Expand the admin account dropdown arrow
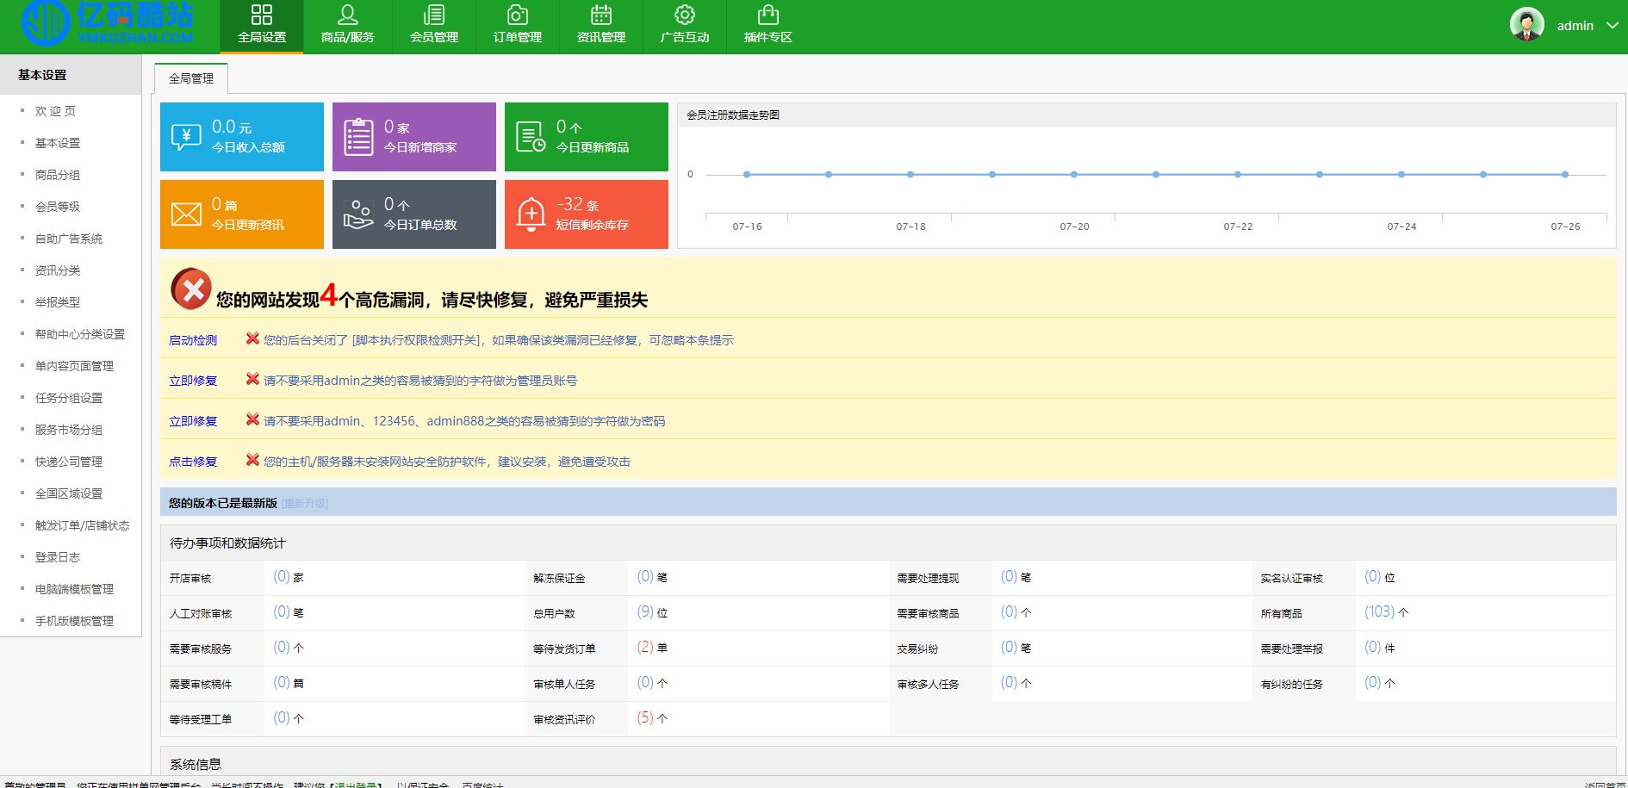 1612,26
